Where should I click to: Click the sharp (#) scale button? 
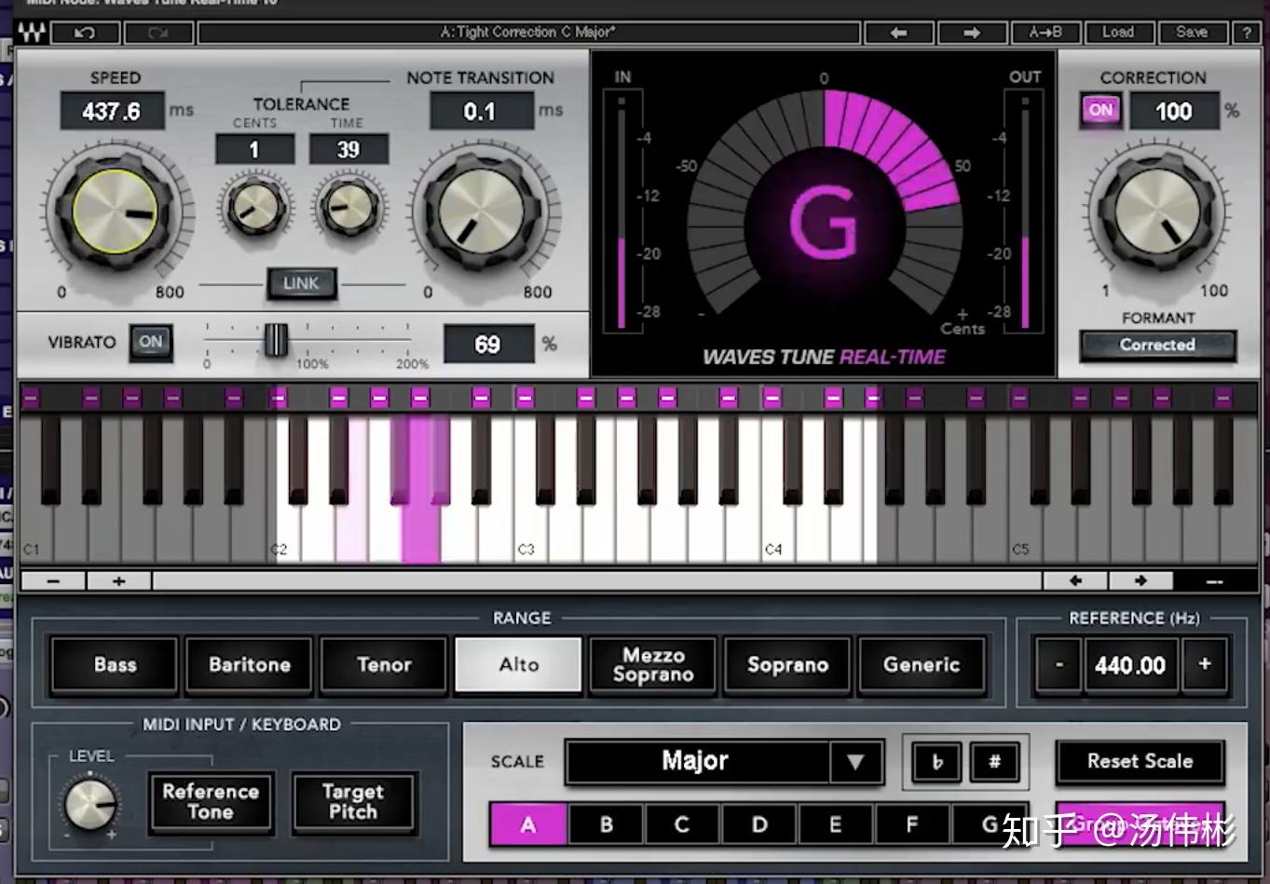tap(994, 762)
